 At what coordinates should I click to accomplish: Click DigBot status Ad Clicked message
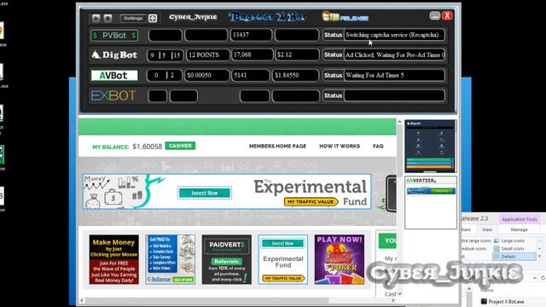pyautogui.click(x=394, y=55)
